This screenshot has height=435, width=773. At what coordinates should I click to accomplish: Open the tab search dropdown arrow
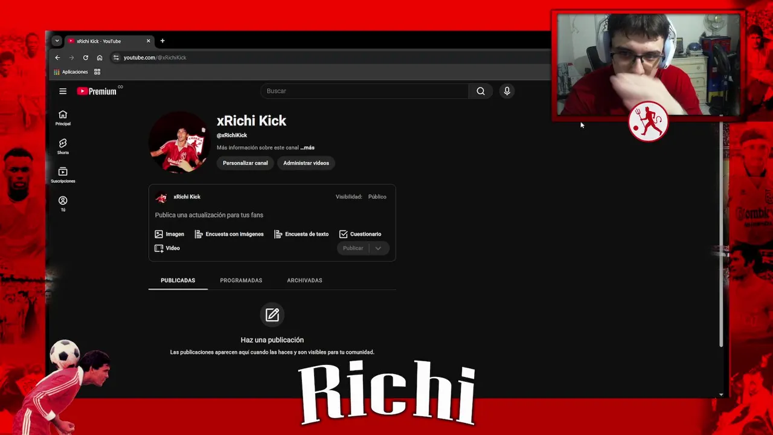[57, 41]
